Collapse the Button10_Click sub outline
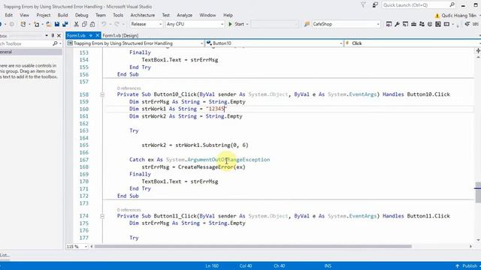 (102, 94)
